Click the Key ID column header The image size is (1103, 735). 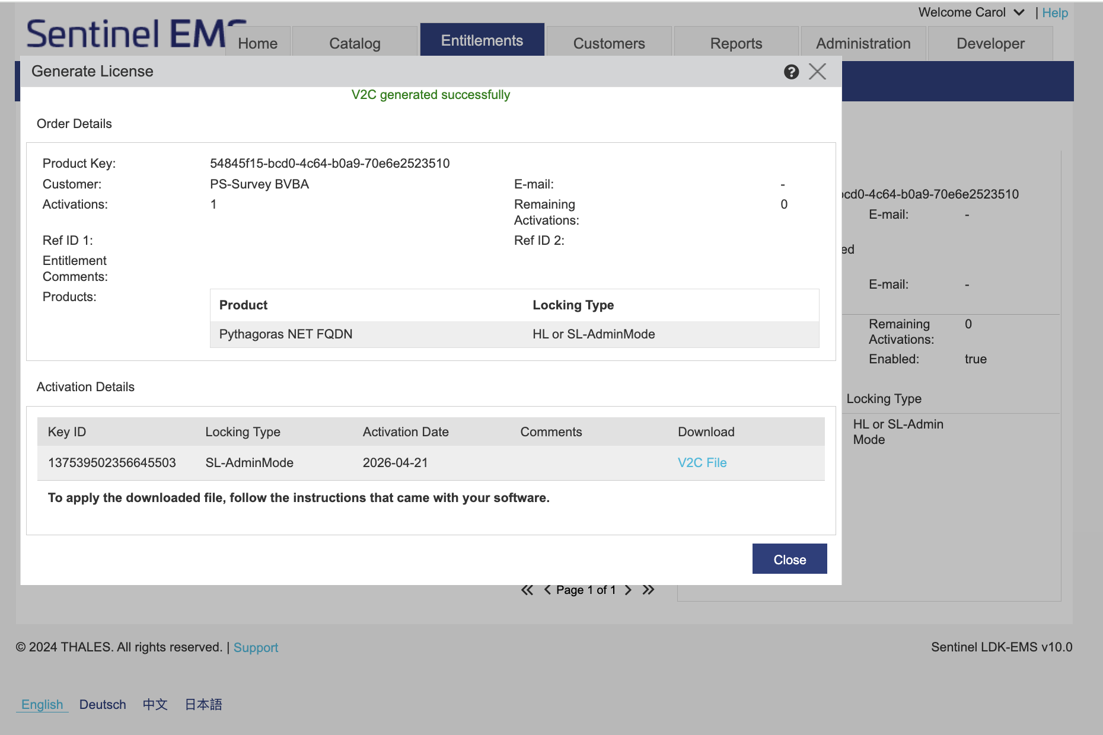67,432
